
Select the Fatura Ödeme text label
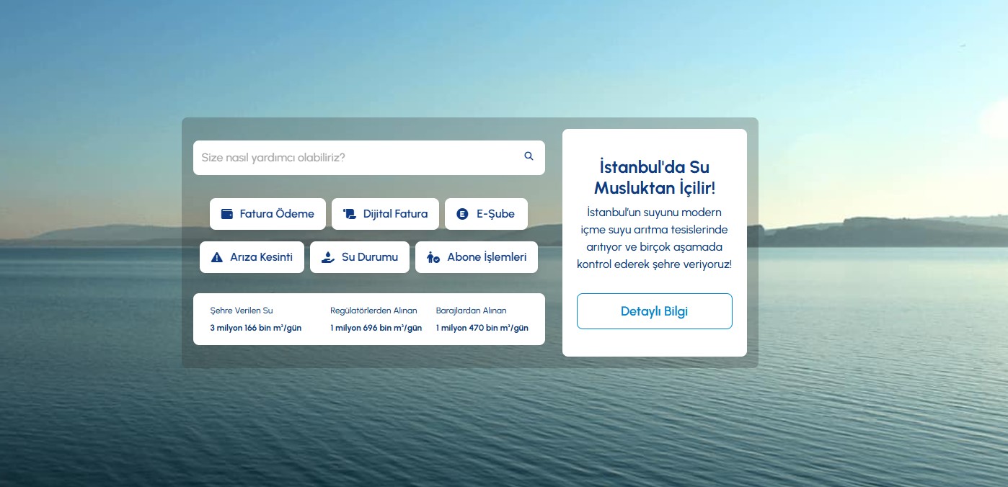pos(277,214)
